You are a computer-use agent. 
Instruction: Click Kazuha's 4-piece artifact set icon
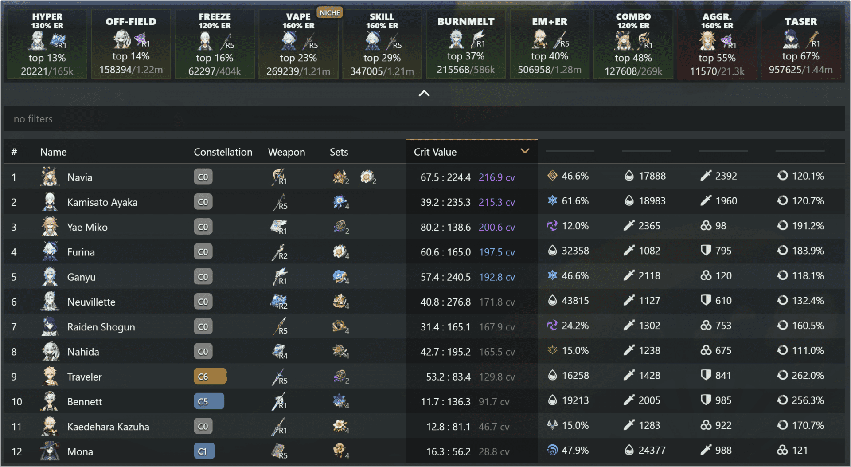(340, 426)
